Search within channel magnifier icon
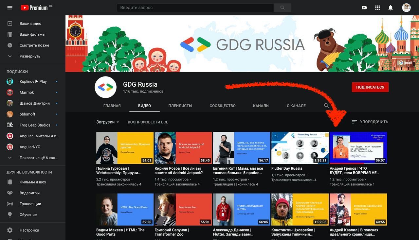 [x=326, y=106]
